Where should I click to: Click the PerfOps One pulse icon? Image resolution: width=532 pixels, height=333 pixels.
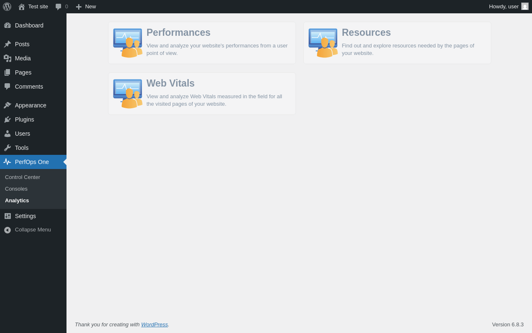pyautogui.click(x=7, y=162)
